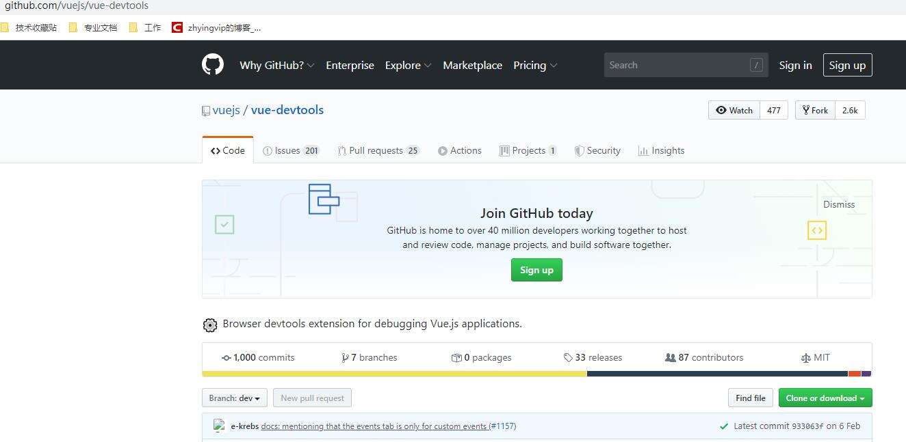Viewport: 906px width, 442px height.
Task: Open the MIT license link
Action: point(816,357)
